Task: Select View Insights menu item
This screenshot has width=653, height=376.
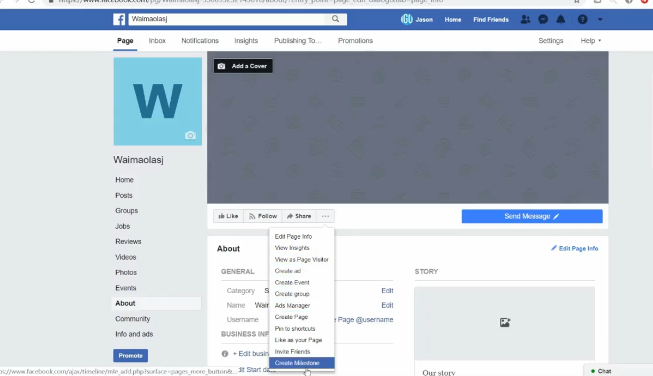Action: [x=302, y=248]
